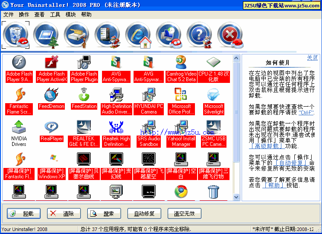Open the start menu tool icon with Santa
322x234 pixels.
107,35
